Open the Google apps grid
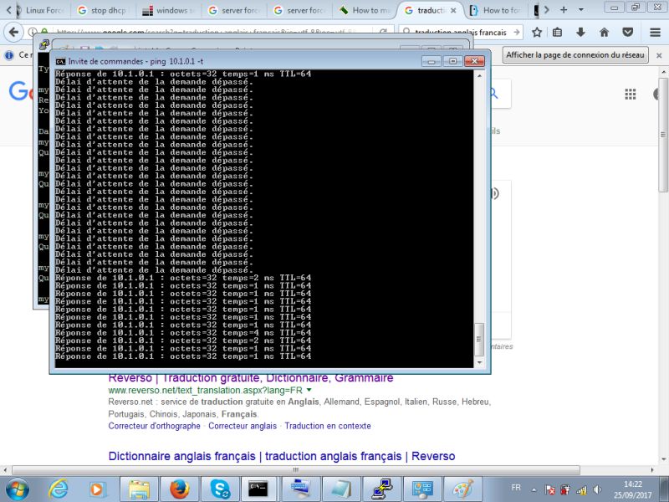This screenshot has height=502, width=669. [x=630, y=94]
